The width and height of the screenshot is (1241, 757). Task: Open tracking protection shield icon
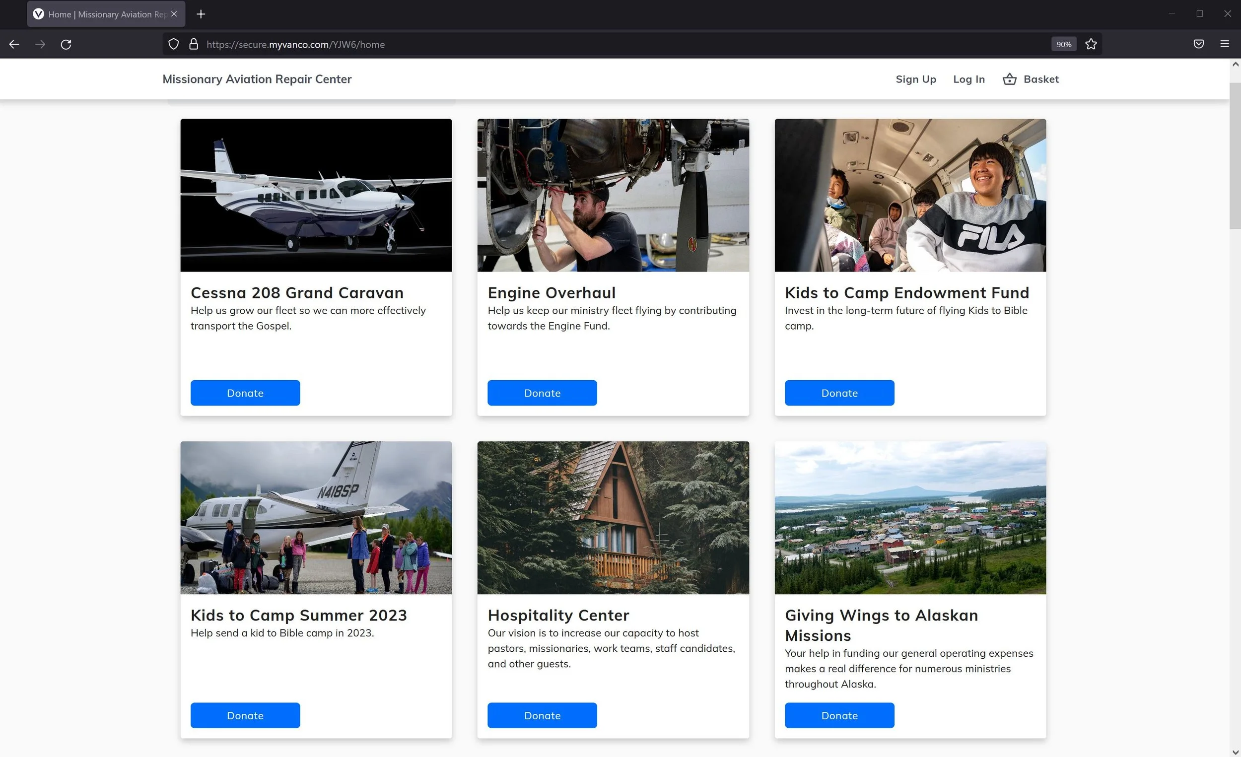pos(173,44)
